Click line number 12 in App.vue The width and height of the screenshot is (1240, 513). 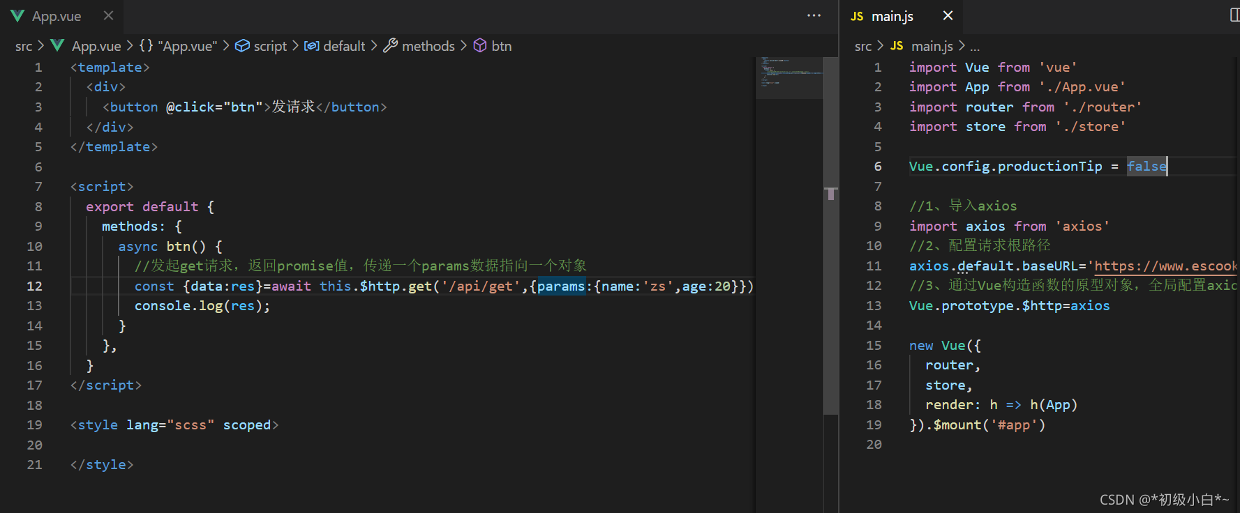pyautogui.click(x=34, y=286)
